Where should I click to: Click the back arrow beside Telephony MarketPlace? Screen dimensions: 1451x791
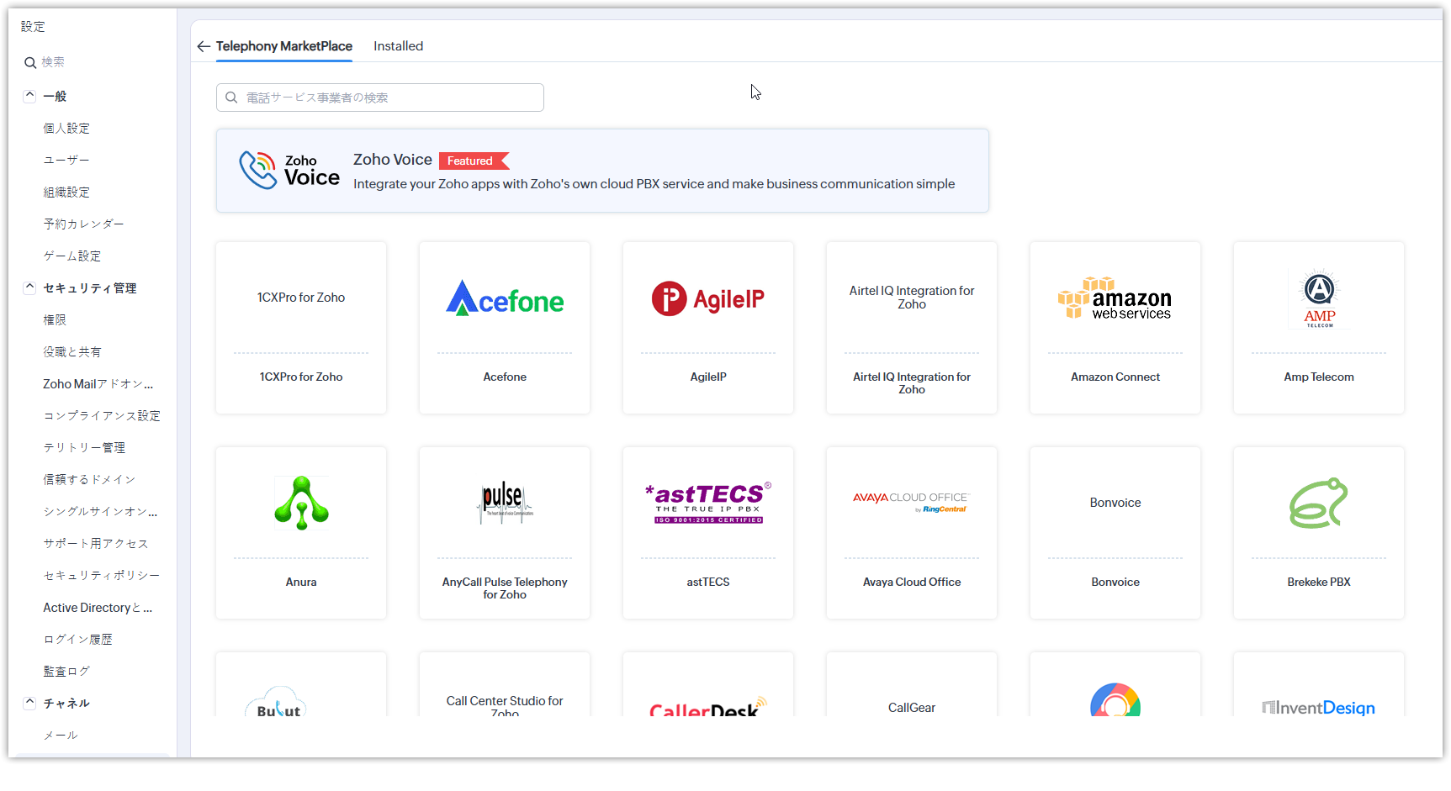204,46
